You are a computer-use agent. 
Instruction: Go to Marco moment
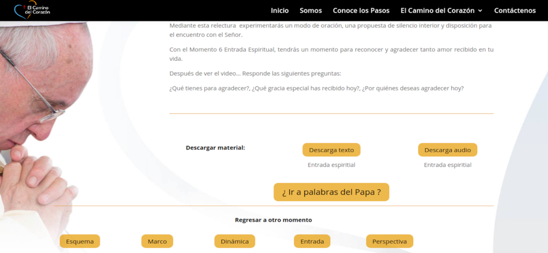[157, 241]
